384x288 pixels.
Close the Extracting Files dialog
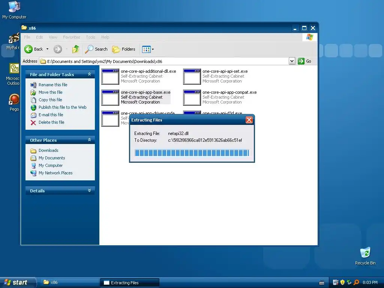[x=249, y=120]
